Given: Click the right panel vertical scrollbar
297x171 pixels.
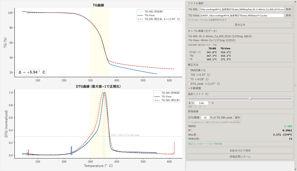Looking at the screenshot, I should click(x=295, y=85).
